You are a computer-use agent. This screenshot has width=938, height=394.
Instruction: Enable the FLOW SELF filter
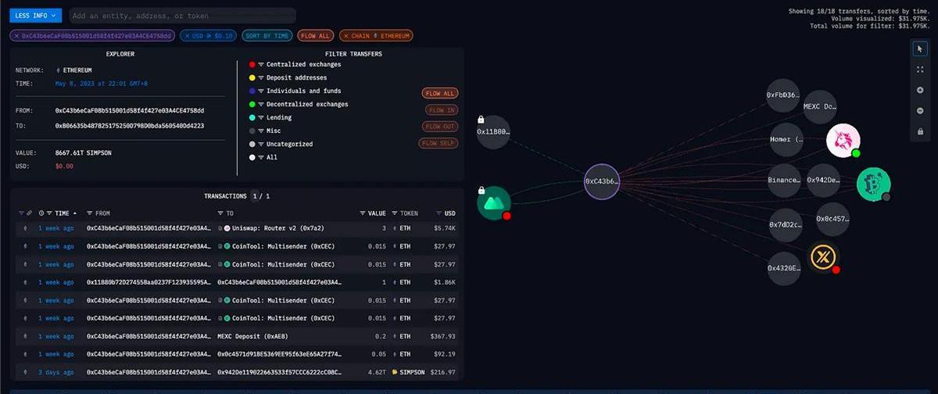440,143
